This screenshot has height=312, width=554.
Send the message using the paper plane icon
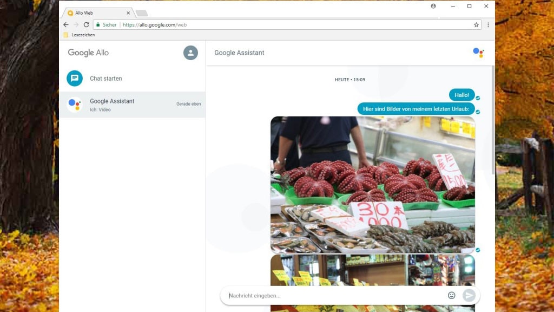tap(470, 295)
